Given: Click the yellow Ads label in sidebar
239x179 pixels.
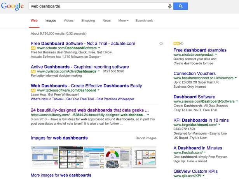Looking at the screenshot, I should click(x=176, y=43).
